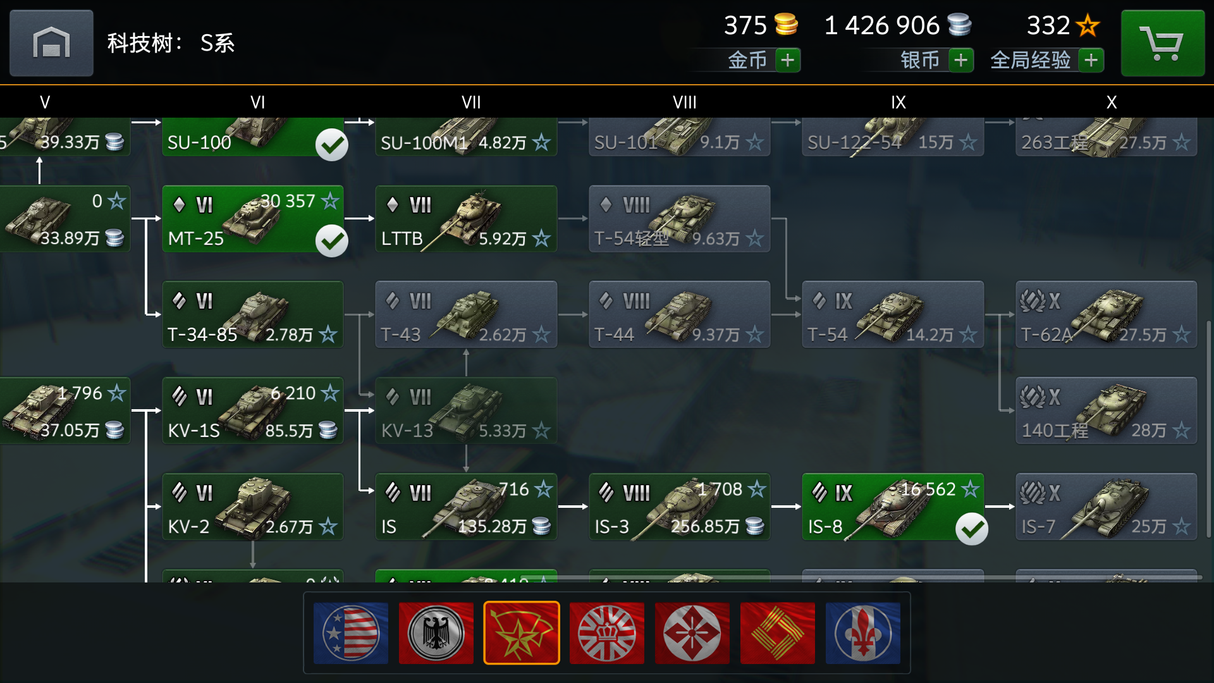The image size is (1214, 683).
Task: Select the UK Union Jack crown flag
Action: point(607,632)
